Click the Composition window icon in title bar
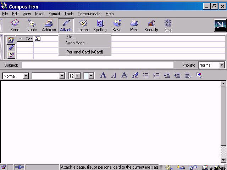 click(4, 6)
